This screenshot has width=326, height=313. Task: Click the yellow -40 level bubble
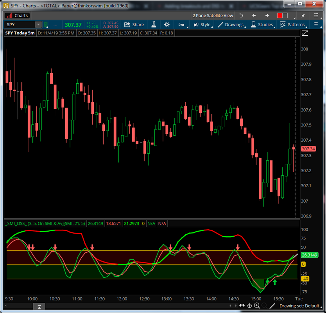[305, 279]
